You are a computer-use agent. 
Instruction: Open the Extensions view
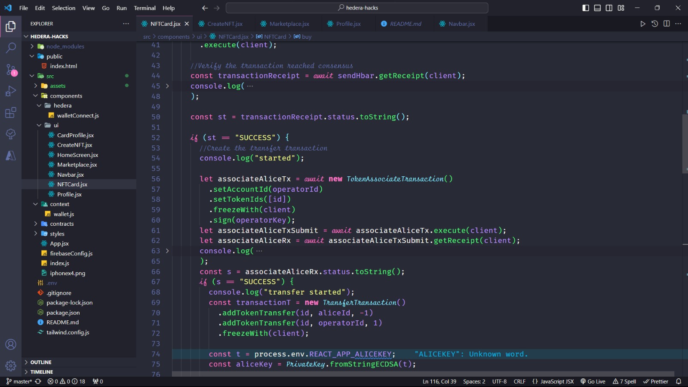pyautogui.click(x=11, y=113)
